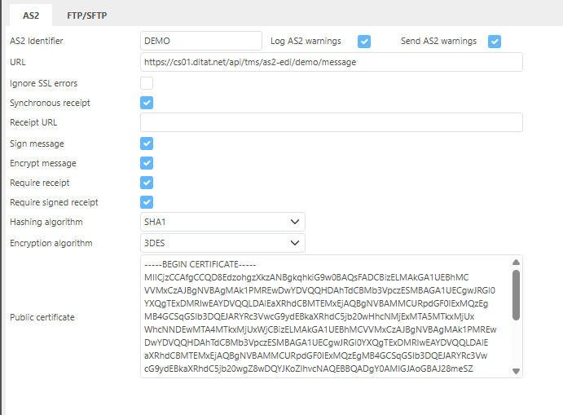Click the URL text field
The height and width of the screenshot is (415, 563).
[x=331, y=62]
